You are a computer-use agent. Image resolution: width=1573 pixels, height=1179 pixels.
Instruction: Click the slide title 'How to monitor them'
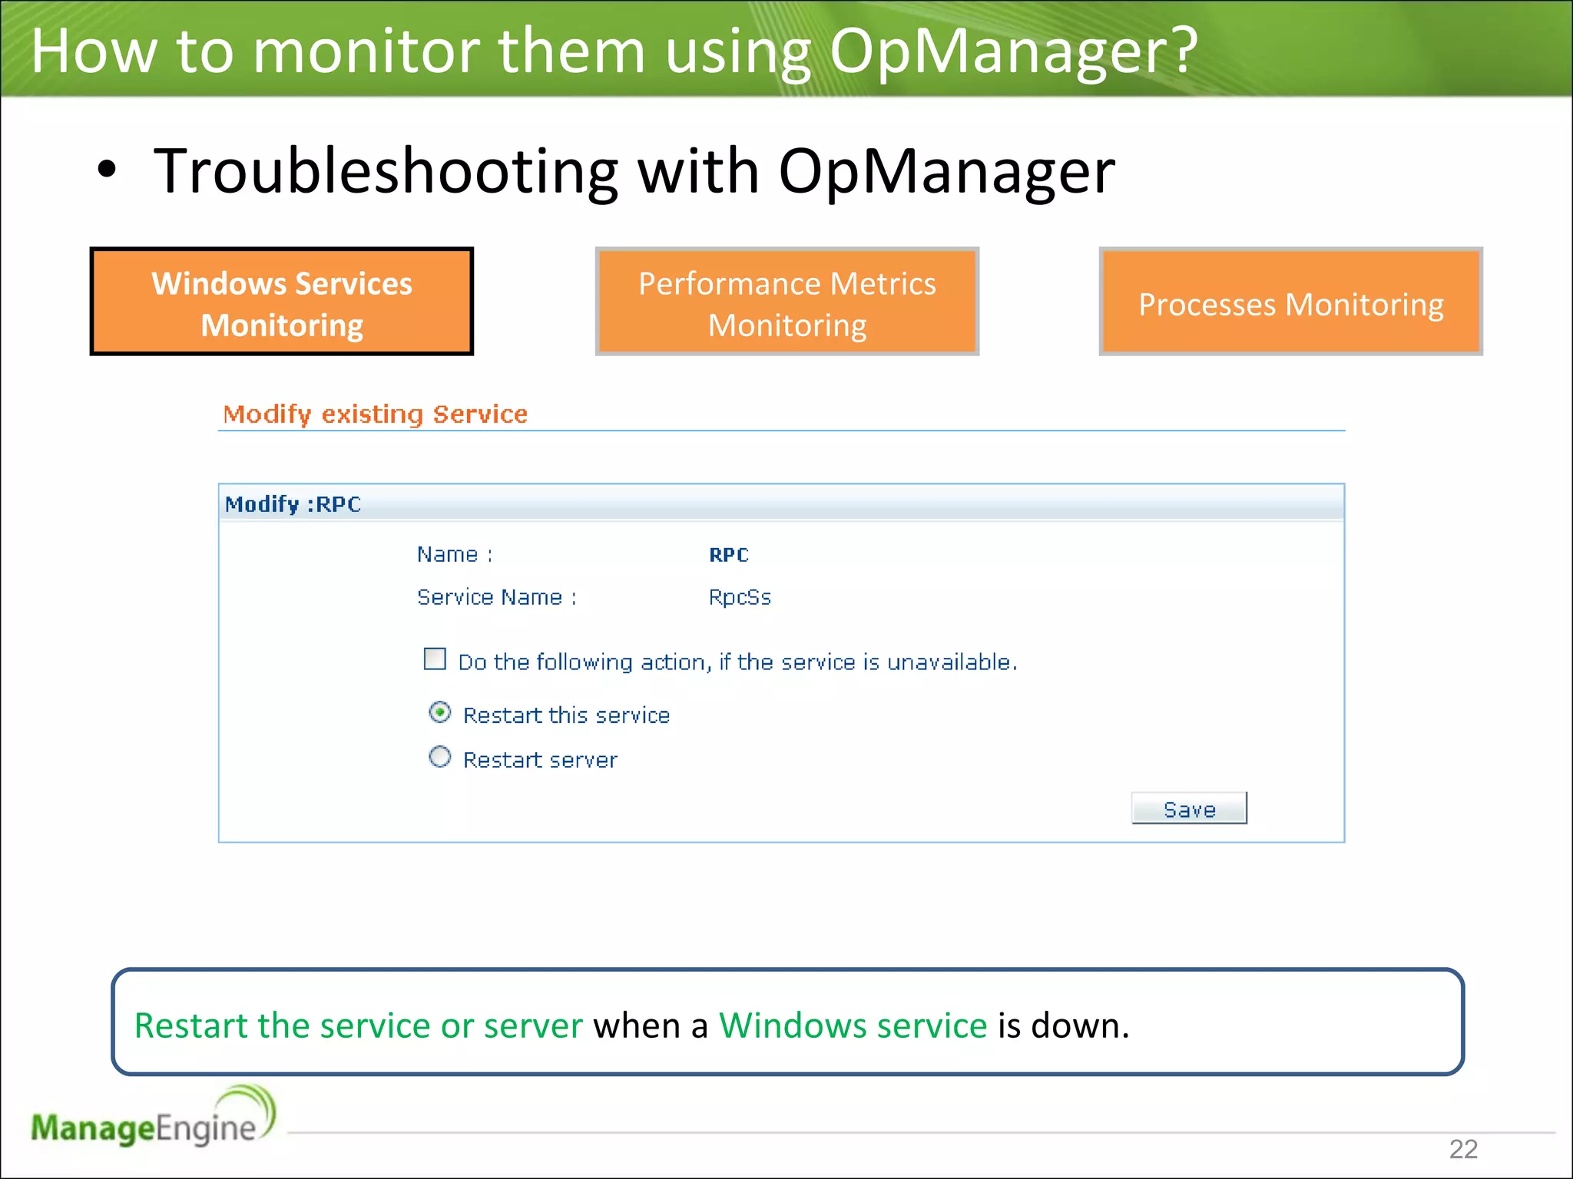pos(614,51)
